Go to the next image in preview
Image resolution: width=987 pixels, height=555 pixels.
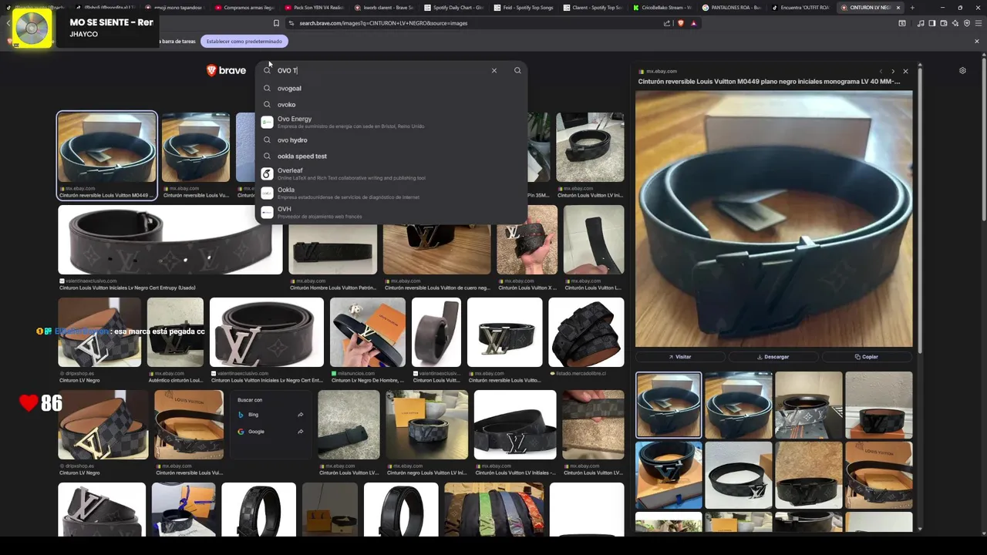point(893,71)
